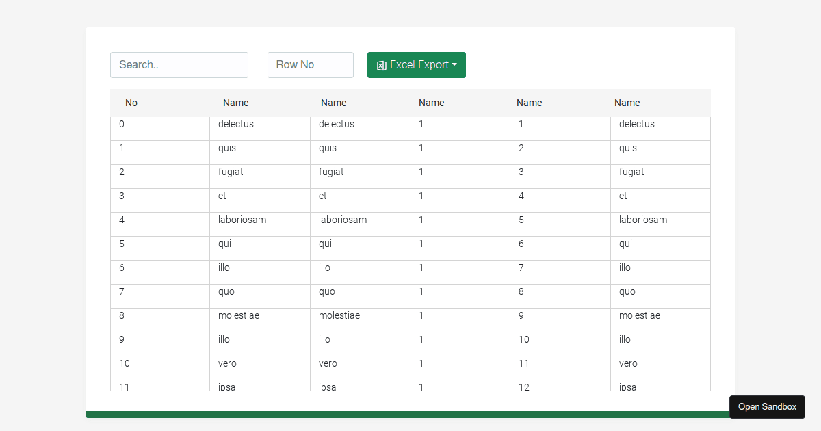Click the quis cell in third column
Image resolution: width=821 pixels, height=431 pixels.
pyautogui.click(x=327, y=148)
